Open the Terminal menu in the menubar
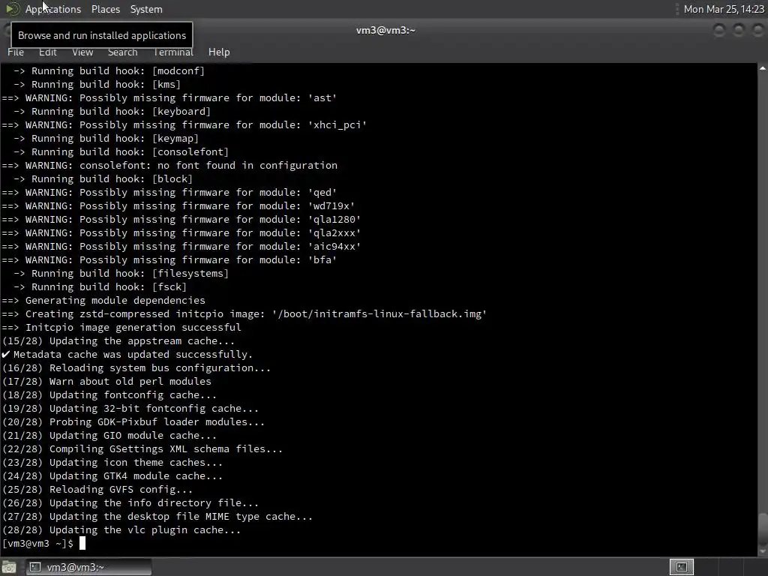 (173, 52)
